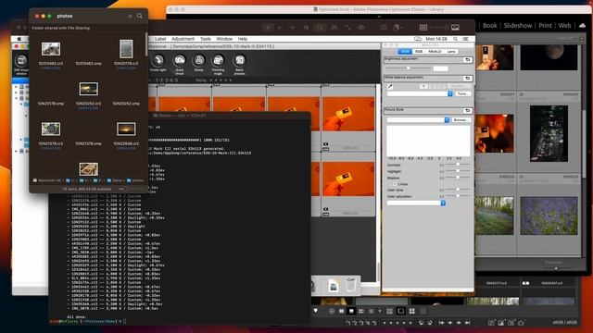Switch to the RGB tab in tool palette

pyautogui.click(x=419, y=52)
